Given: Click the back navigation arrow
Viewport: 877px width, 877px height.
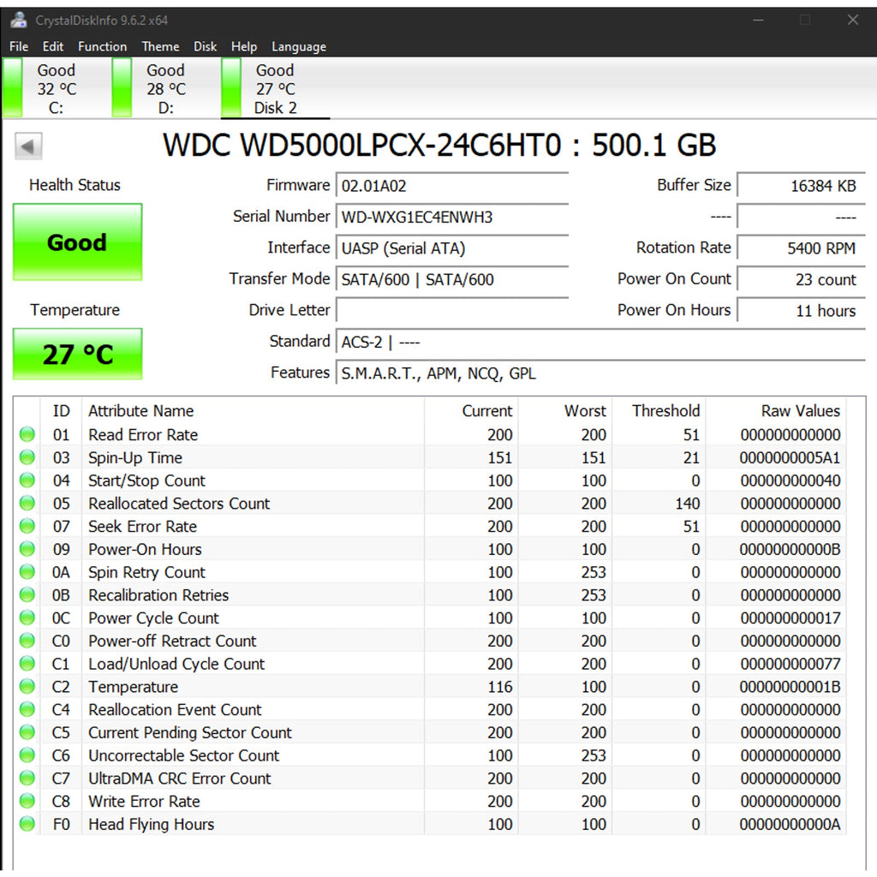Looking at the screenshot, I should 28,146.
